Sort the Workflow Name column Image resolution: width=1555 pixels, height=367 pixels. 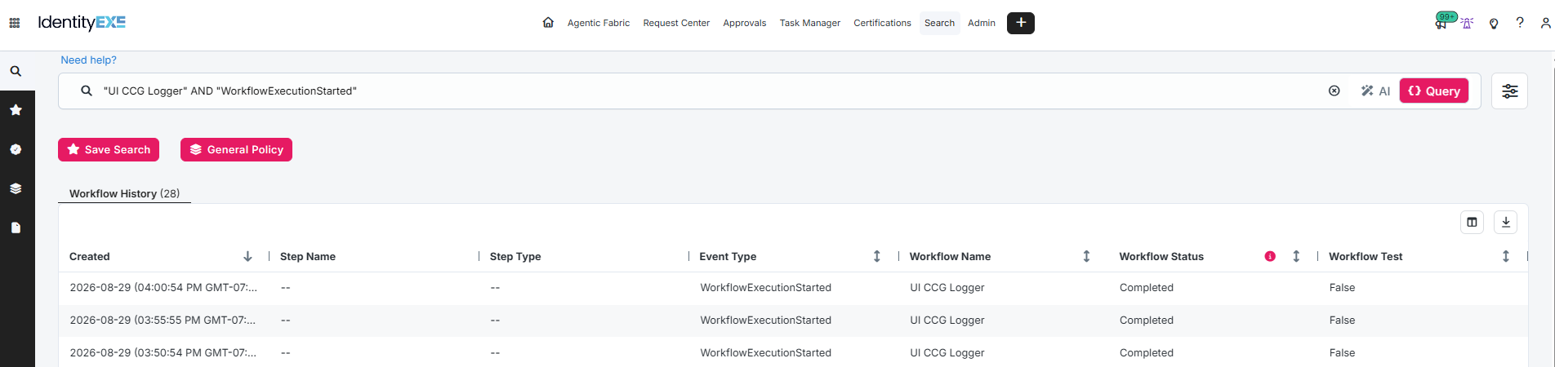[x=1086, y=256]
